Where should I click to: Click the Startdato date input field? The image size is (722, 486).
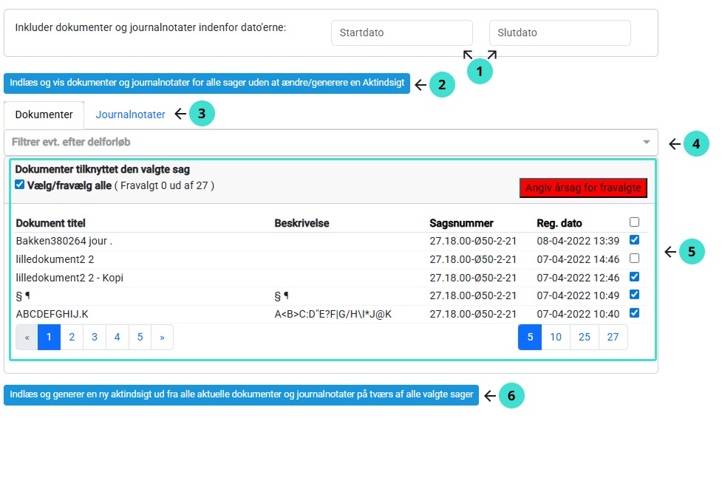[401, 32]
